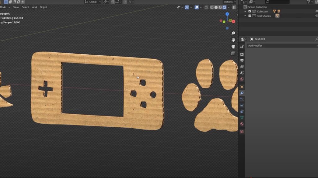Open the Add menu
This screenshot has width=318, height=178.
[x=34, y=7]
